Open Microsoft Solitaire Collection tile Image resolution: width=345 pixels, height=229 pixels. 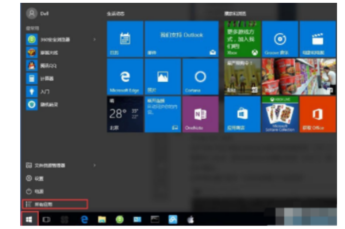coord(280,114)
